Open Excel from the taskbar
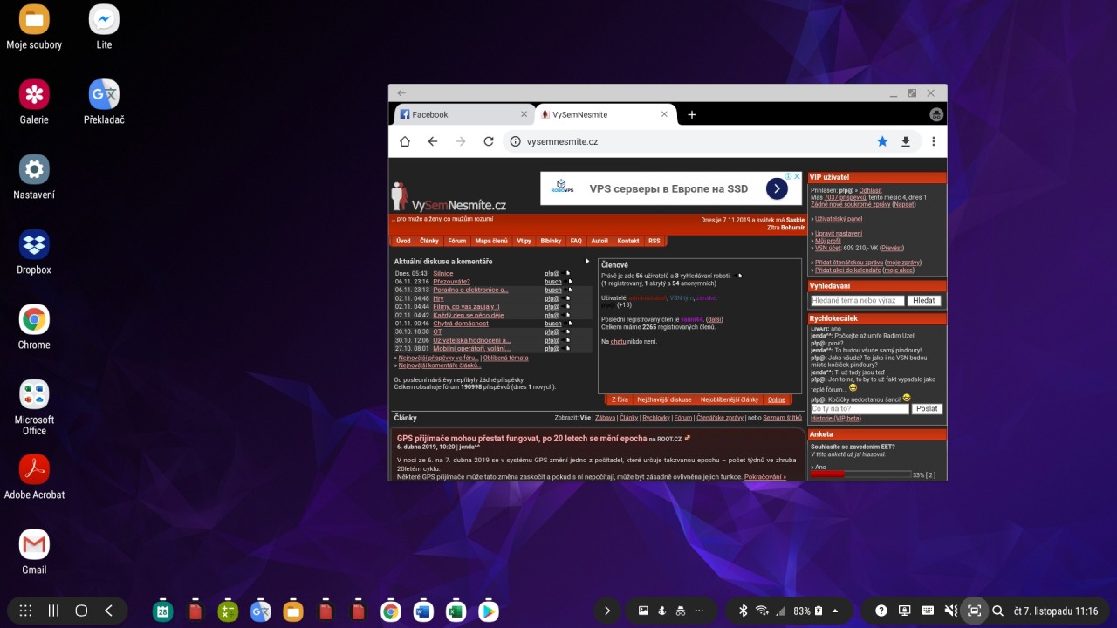Screen dimensions: 1117x628 (x=455, y=611)
